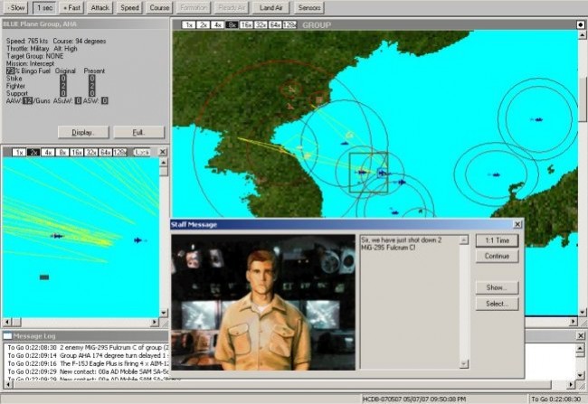Click the Land Air toolbar button
588x404 pixels.
coord(270,7)
